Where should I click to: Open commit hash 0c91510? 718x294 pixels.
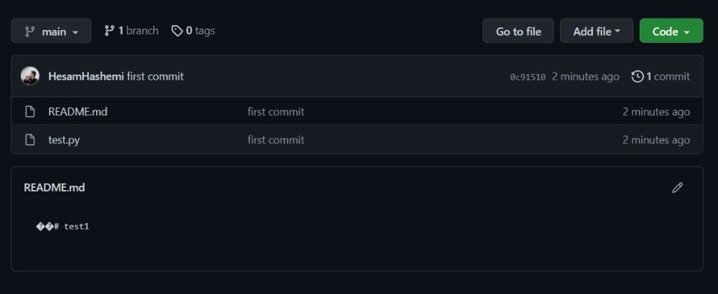[528, 77]
